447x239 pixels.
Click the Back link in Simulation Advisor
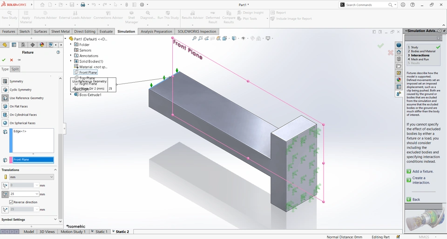tap(416, 200)
